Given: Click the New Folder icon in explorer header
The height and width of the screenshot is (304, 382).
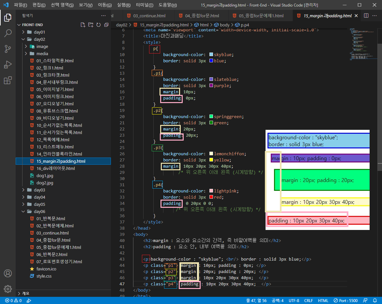Looking at the screenshot, I should [91, 25].
